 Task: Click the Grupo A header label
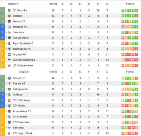(13, 4)
